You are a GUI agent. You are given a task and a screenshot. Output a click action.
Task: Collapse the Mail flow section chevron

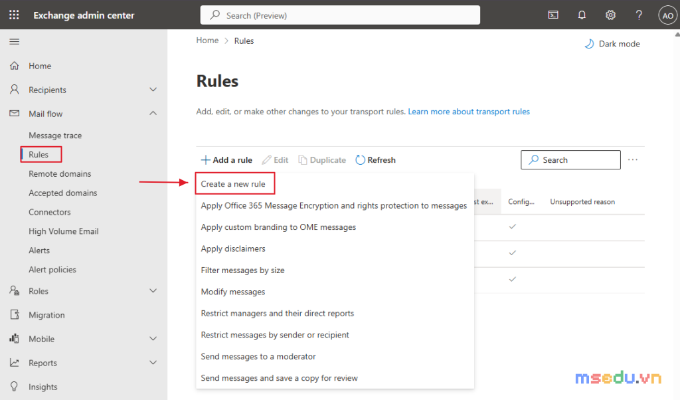pos(153,113)
